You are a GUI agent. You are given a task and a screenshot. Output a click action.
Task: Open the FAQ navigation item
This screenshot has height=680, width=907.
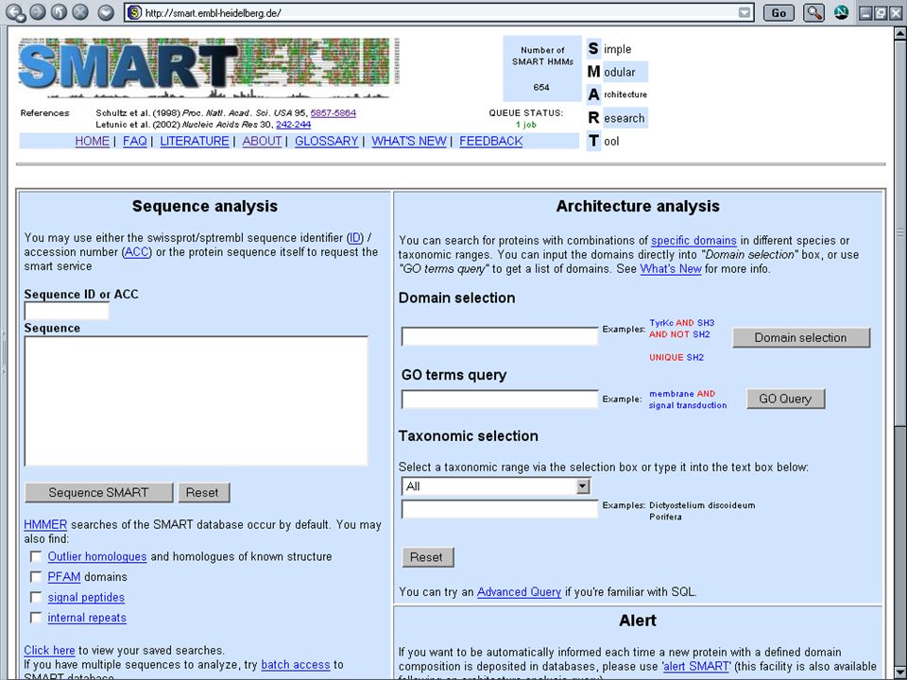click(135, 141)
